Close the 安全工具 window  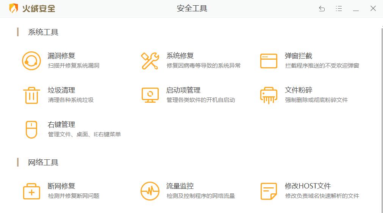[x=373, y=9]
